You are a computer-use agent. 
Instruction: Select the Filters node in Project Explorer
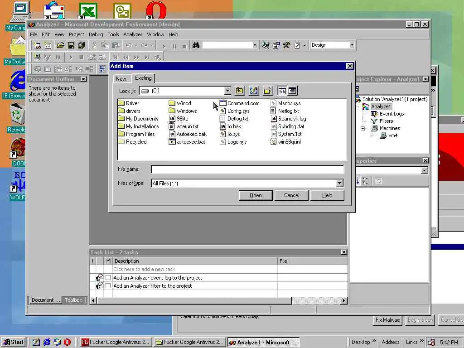382,121
